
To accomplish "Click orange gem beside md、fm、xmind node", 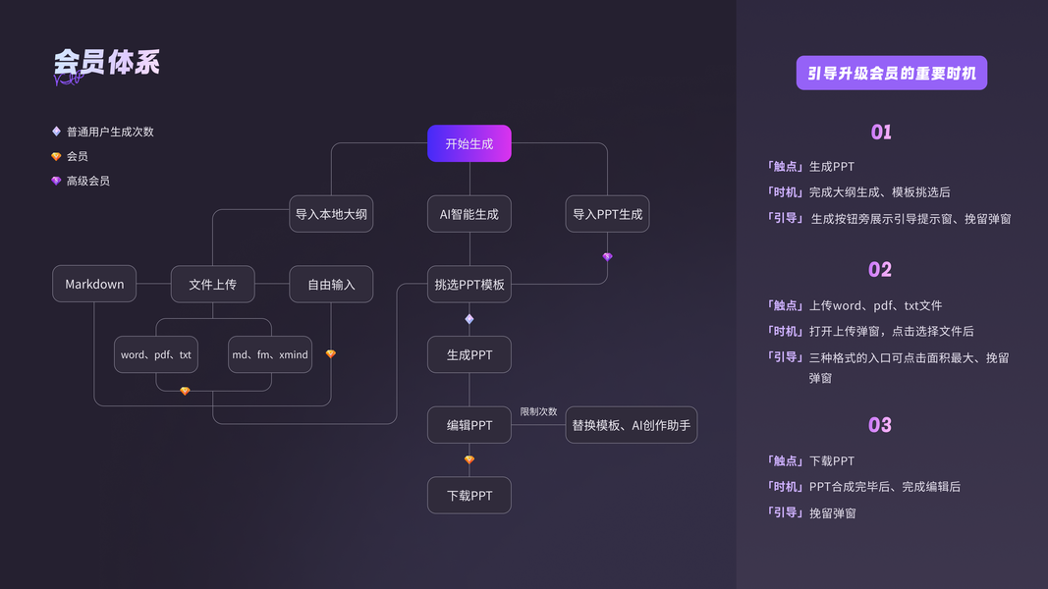I will (331, 354).
